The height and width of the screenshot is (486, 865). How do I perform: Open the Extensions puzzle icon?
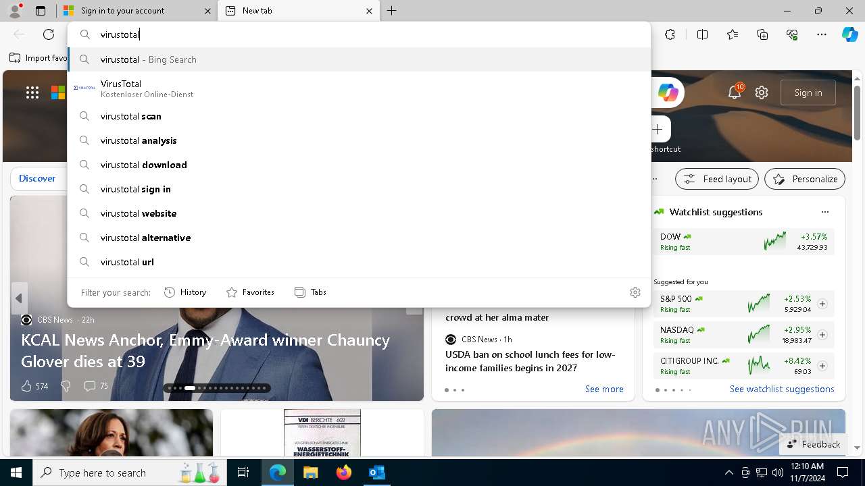(670, 34)
